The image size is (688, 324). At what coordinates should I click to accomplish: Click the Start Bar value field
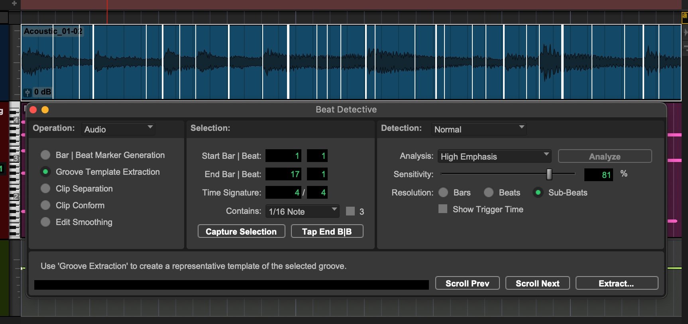click(283, 156)
